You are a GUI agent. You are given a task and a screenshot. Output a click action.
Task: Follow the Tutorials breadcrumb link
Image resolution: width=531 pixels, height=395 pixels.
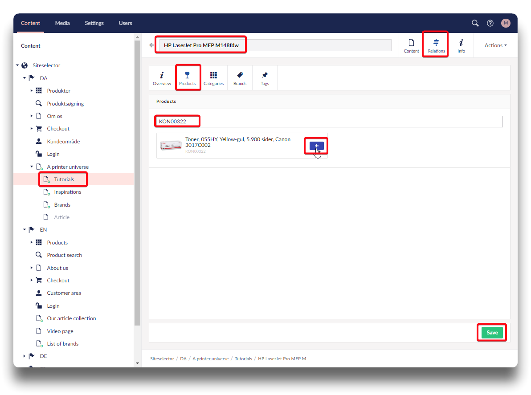pos(244,359)
